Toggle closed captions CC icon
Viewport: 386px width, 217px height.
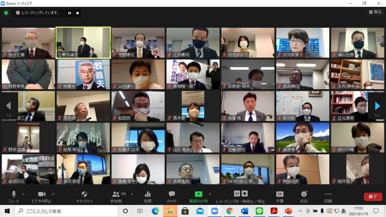click(280, 194)
